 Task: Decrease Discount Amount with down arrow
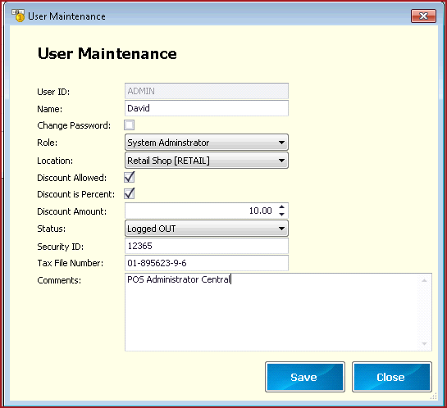coord(281,215)
